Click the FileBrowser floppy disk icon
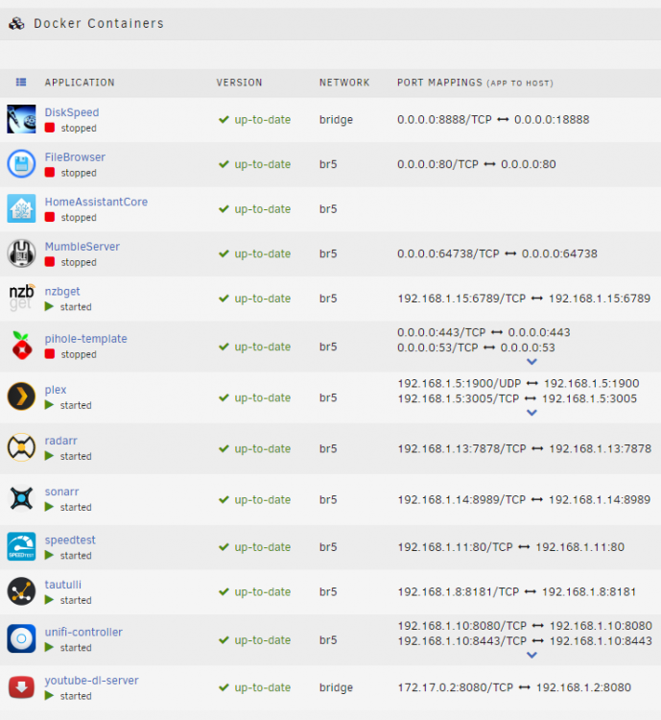The width and height of the screenshot is (661, 720). pyautogui.click(x=21, y=163)
